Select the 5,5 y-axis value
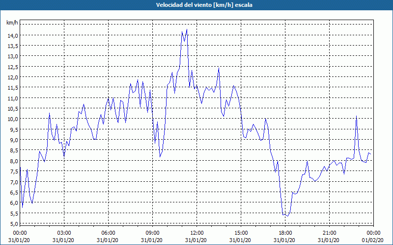393x245 pixels. [14, 214]
